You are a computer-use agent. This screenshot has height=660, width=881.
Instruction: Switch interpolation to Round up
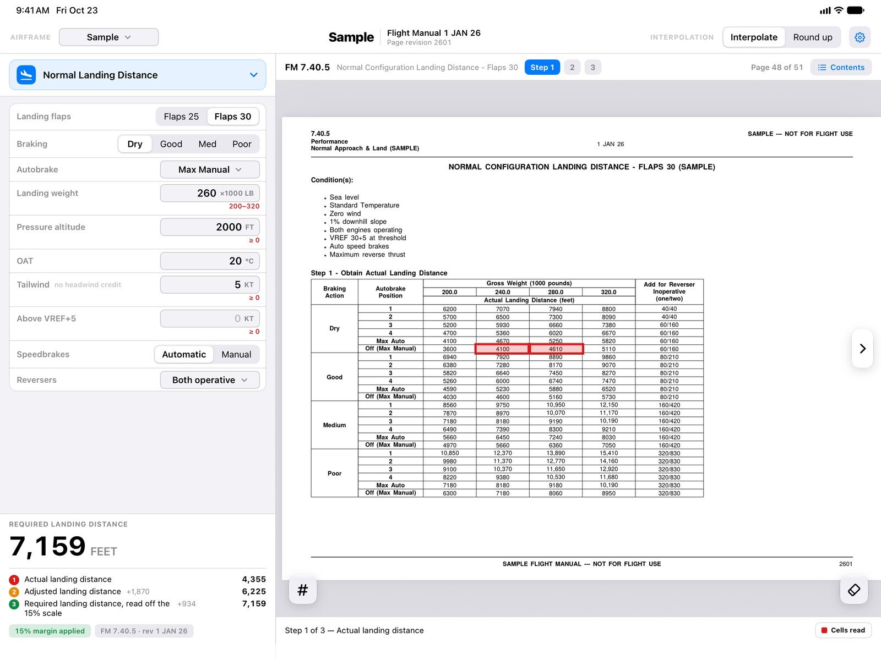(813, 37)
